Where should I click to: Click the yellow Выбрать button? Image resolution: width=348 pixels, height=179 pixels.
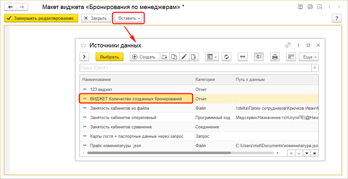(110, 57)
